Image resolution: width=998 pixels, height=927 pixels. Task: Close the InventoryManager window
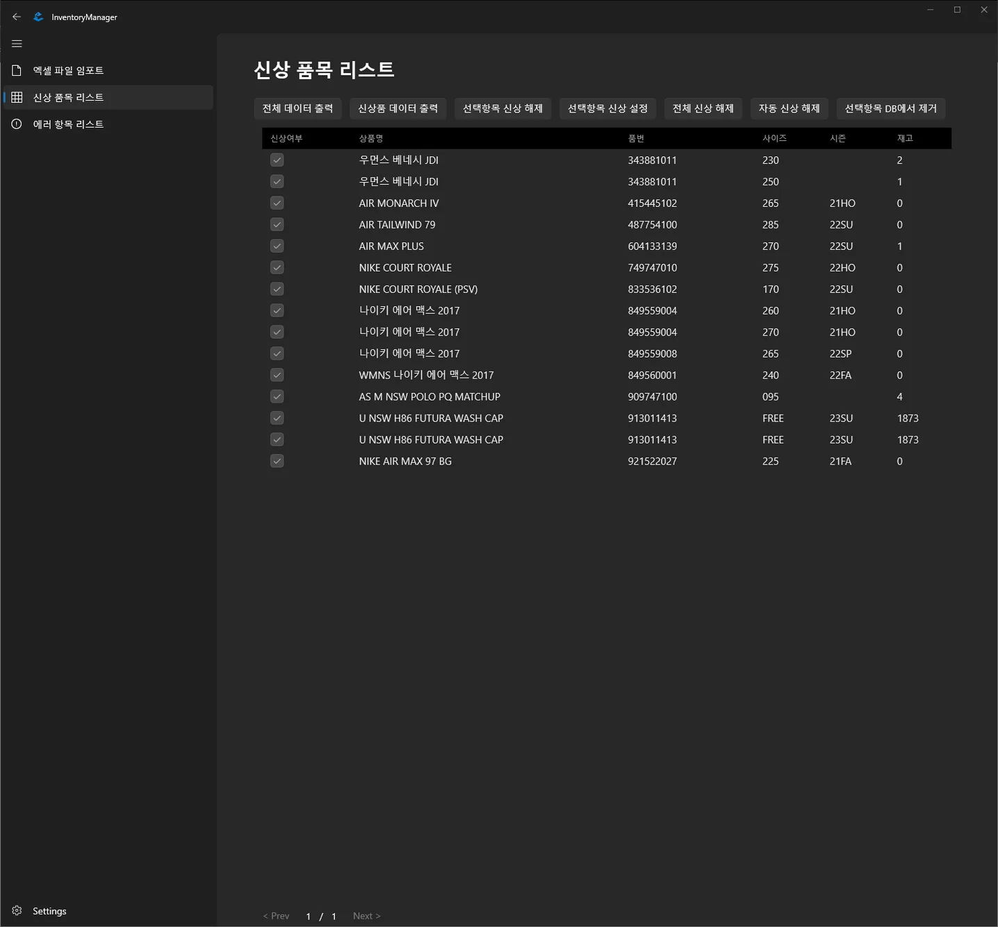pos(984,10)
